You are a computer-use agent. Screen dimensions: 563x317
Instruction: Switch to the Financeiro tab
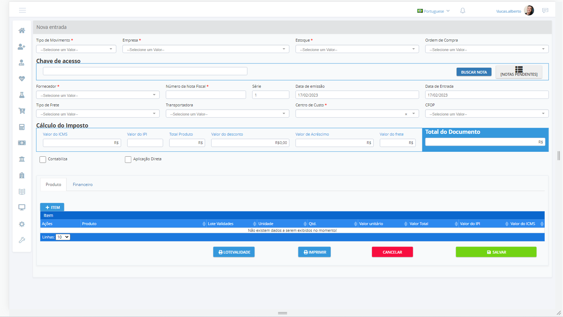pyautogui.click(x=83, y=185)
